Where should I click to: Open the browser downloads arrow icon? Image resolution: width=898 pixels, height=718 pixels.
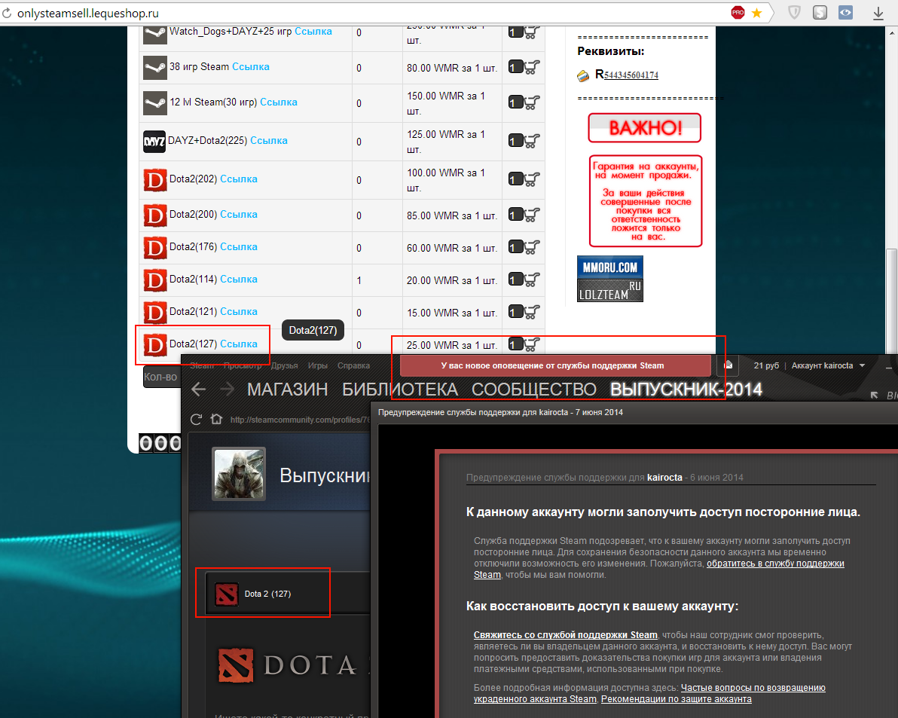878,13
